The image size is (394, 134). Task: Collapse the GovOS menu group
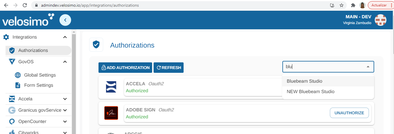pyautogui.click(x=65, y=61)
